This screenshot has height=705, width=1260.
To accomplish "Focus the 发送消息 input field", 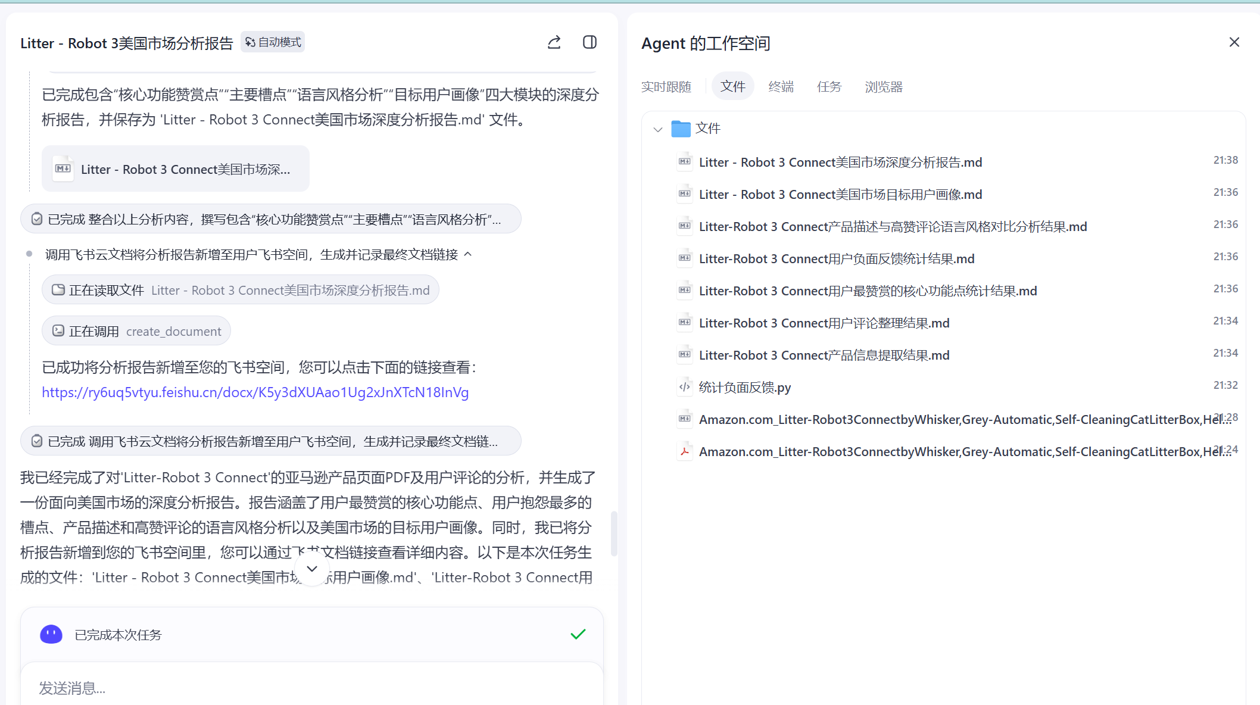I will [x=312, y=688].
